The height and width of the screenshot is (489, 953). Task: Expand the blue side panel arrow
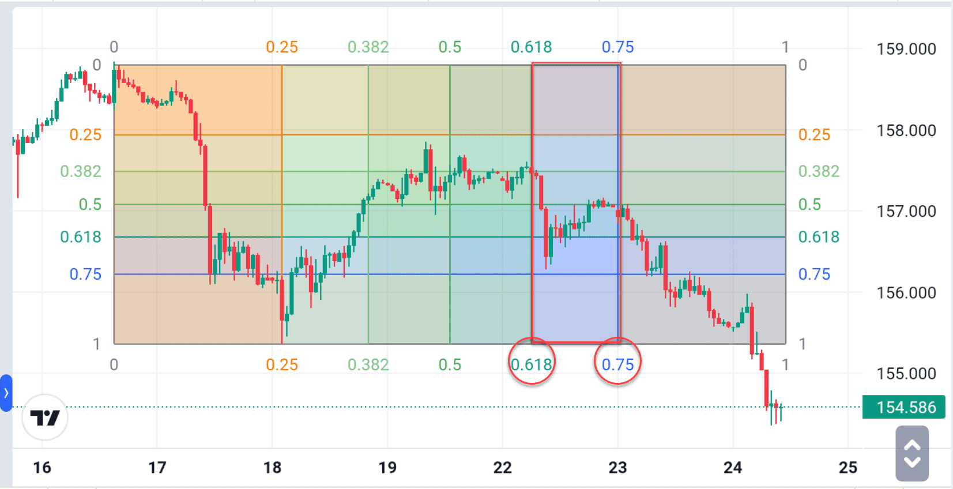point(6,393)
